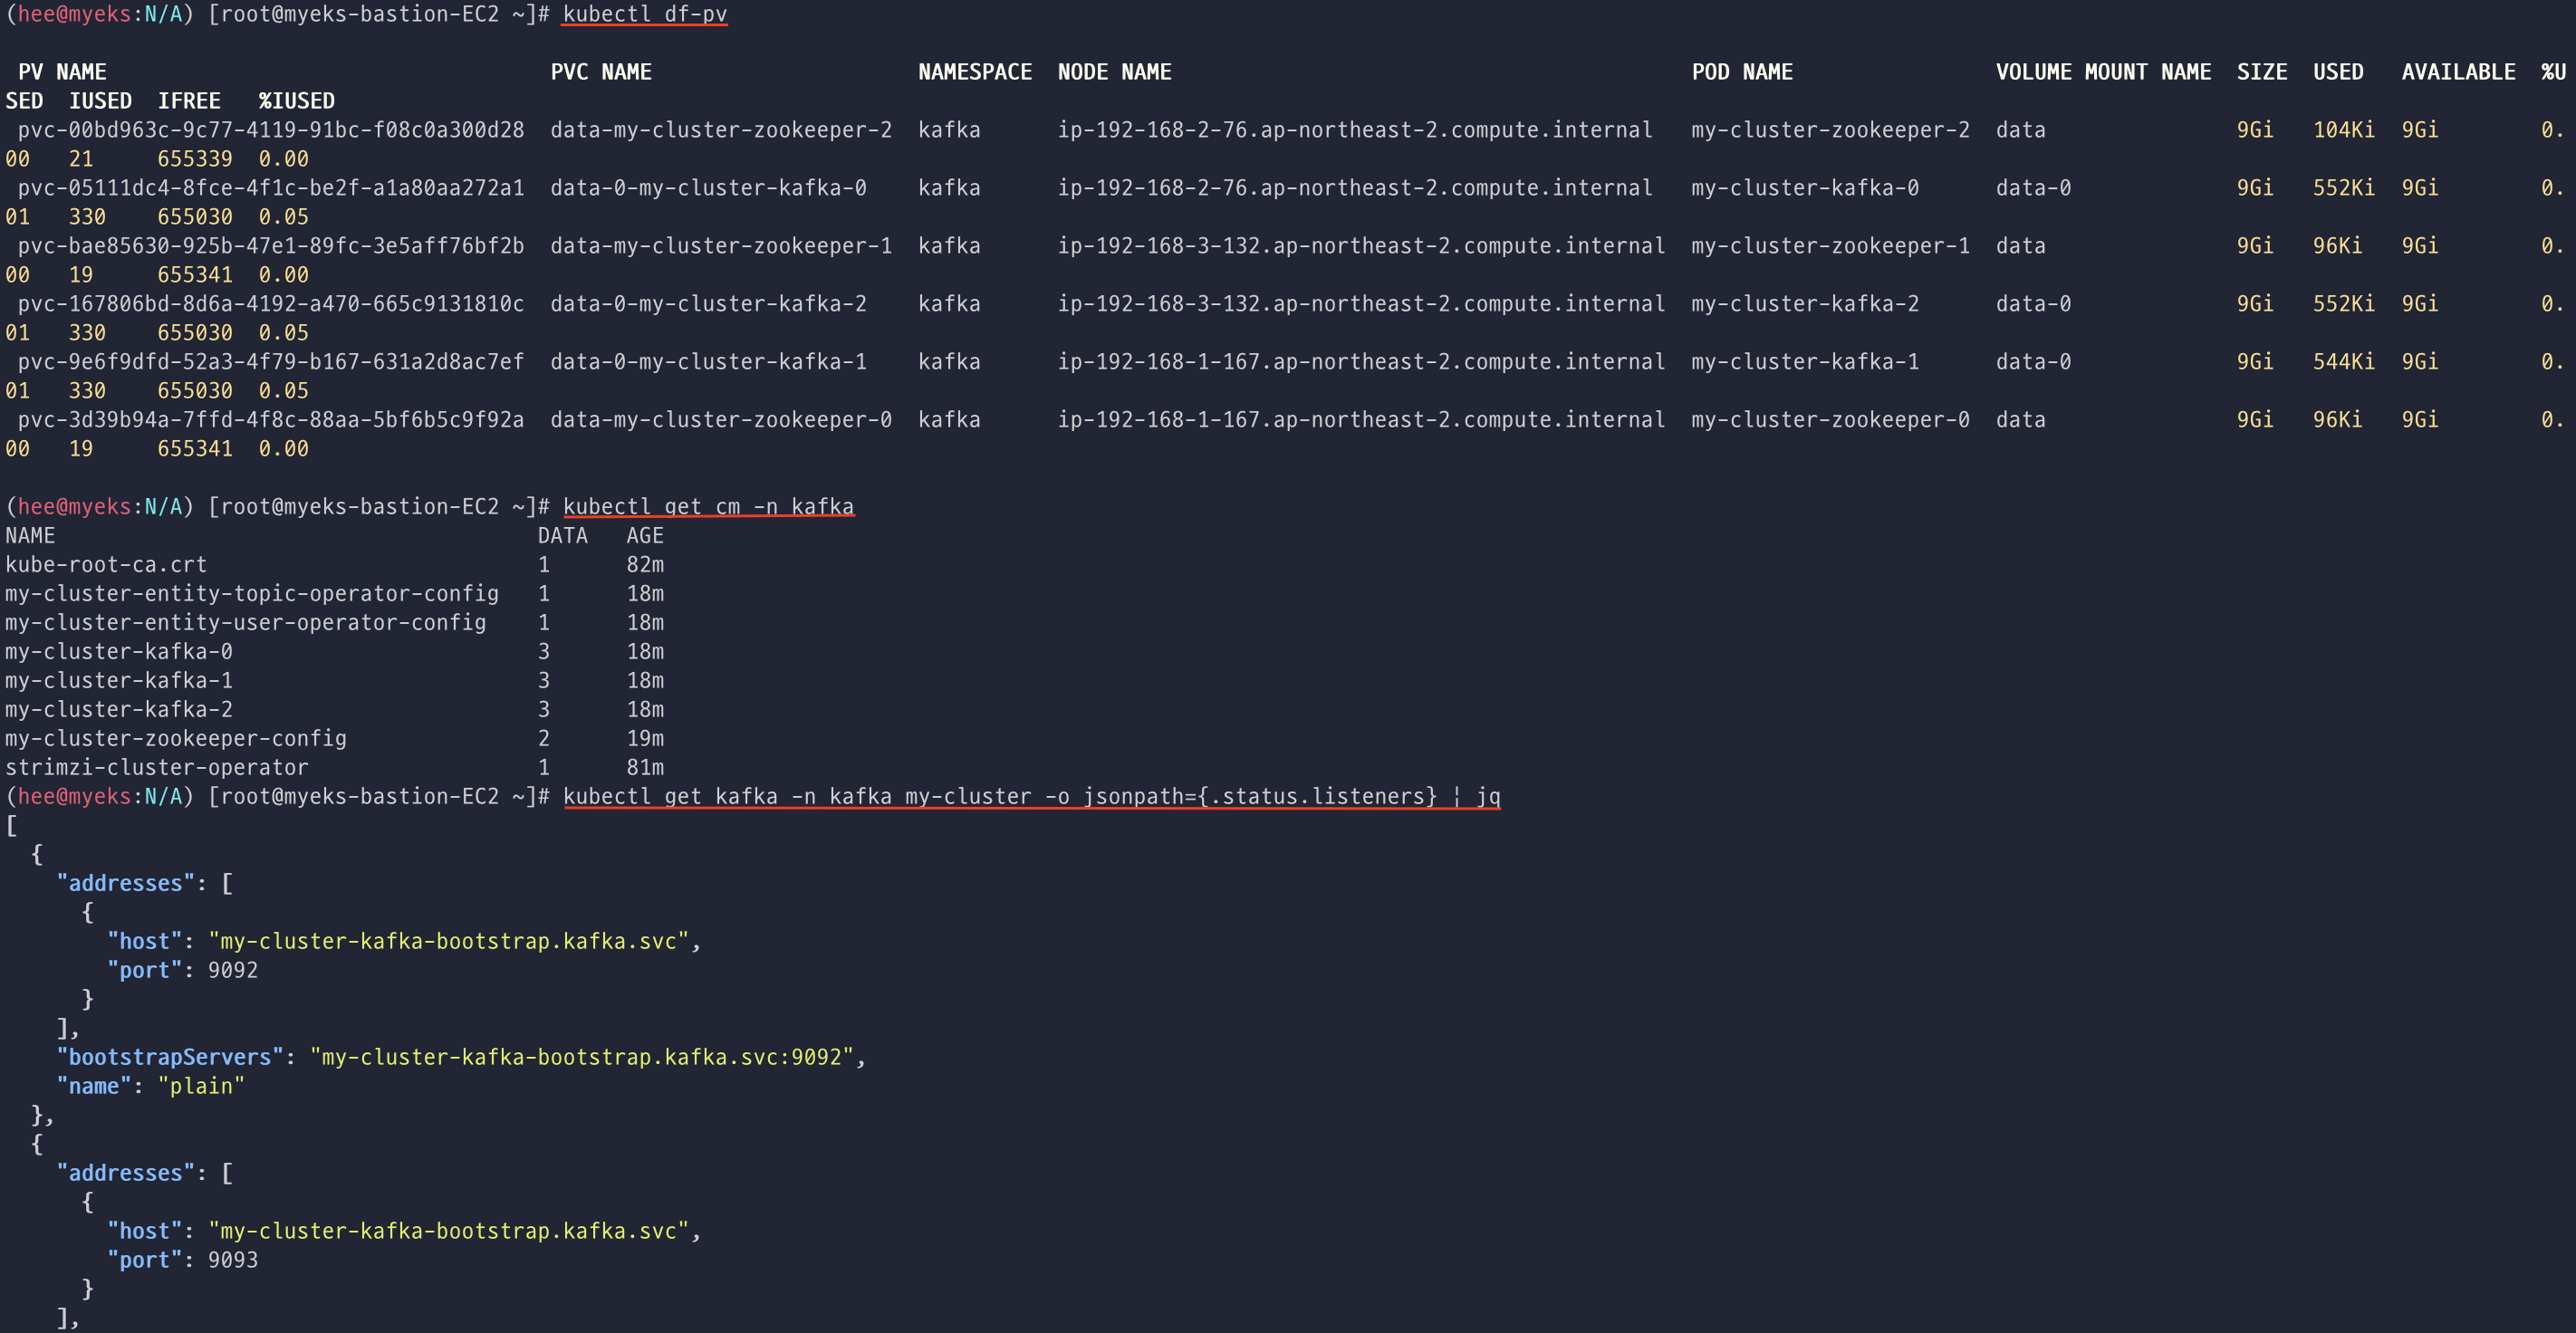Click the kubectl get kafka jsonpath command
Image resolution: width=2576 pixels, height=1333 pixels.
(1031, 796)
